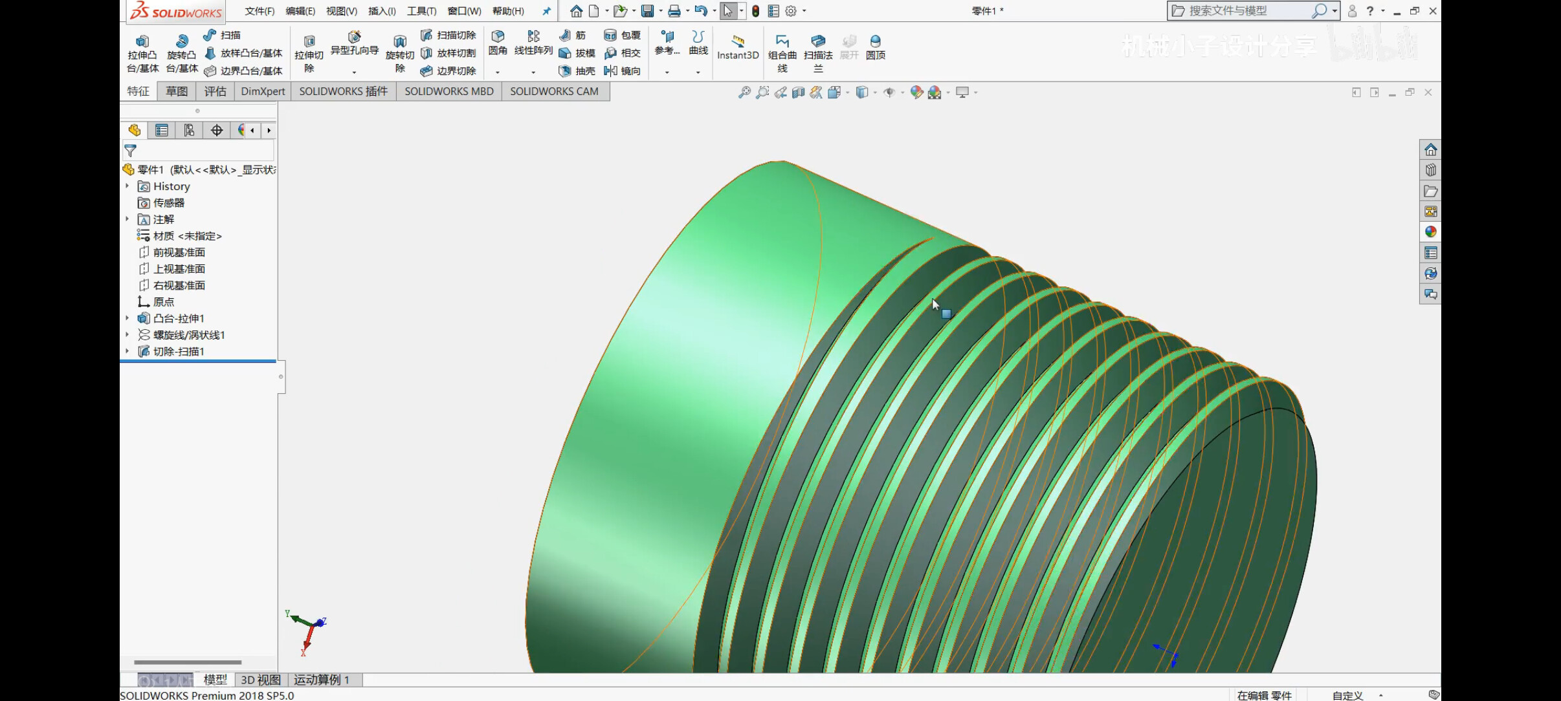Open the Hole Wizard (异型孔向导) tool
1561x701 pixels.
click(x=354, y=37)
